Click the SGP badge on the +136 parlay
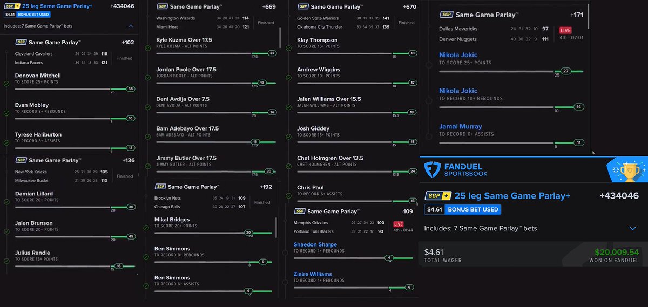The height and width of the screenshot is (307, 648). (x=21, y=160)
